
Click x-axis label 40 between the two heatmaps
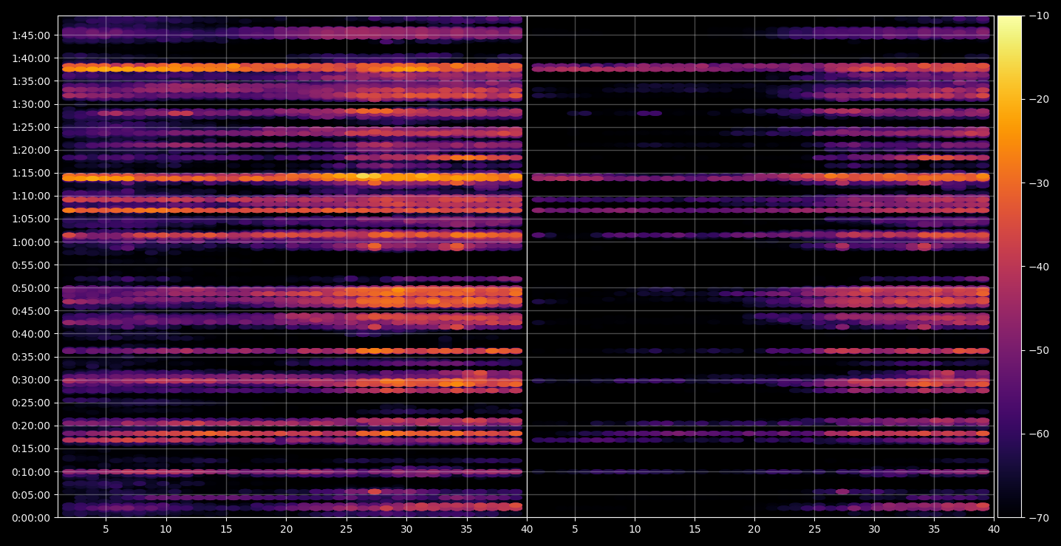click(x=527, y=529)
